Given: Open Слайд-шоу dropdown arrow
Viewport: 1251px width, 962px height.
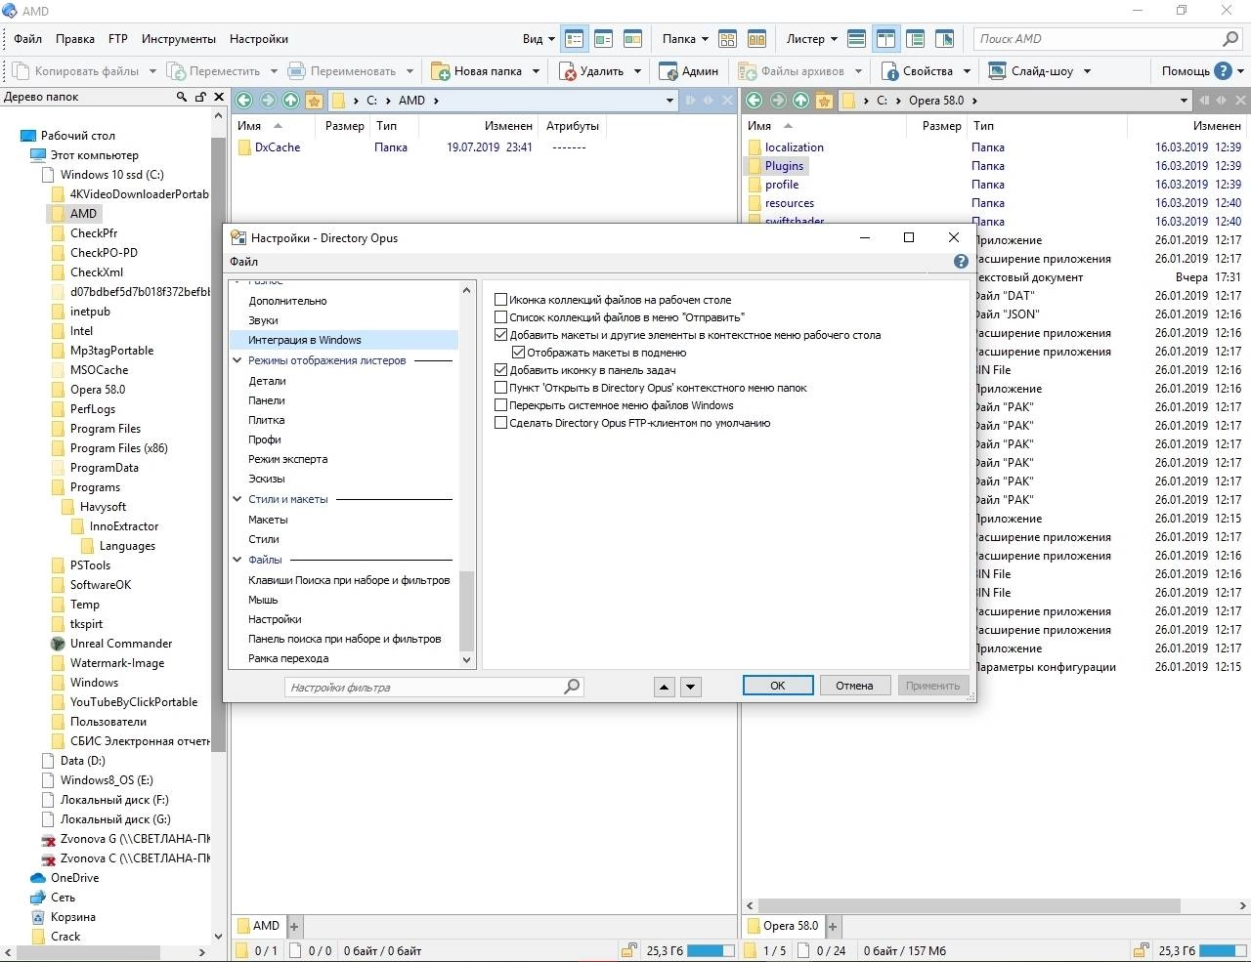Looking at the screenshot, I should 1087,71.
